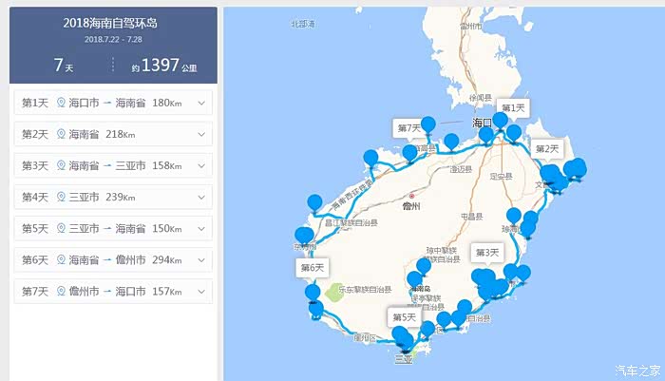Expand the 第5天 row chevron
Screen dimensions: 665x381
coord(201,229)
